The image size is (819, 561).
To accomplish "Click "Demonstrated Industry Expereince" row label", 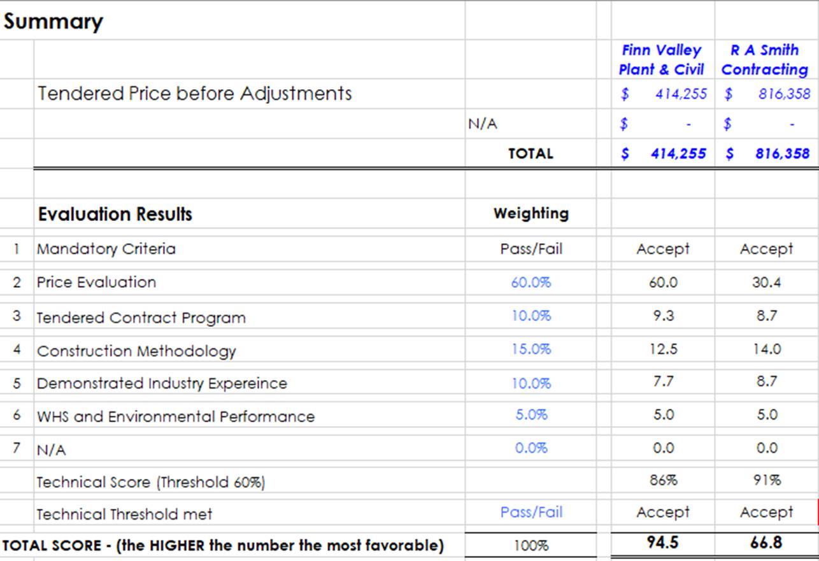I will (162, 383).
